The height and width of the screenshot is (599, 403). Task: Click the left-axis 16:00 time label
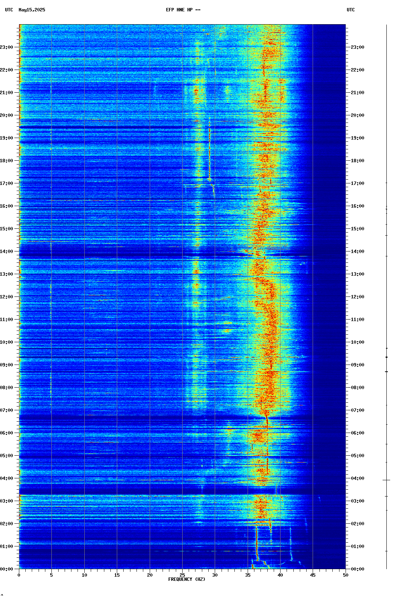pos(7,206)
